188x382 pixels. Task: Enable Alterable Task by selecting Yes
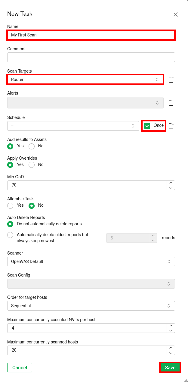pyautogui.click(x=10, y=205)
